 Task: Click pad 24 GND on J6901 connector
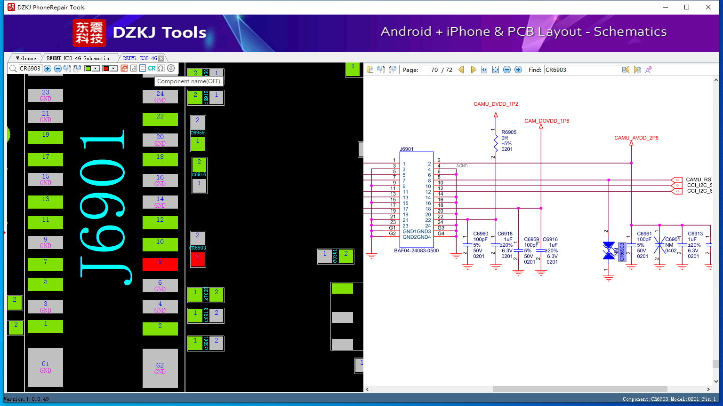point(160,97)
